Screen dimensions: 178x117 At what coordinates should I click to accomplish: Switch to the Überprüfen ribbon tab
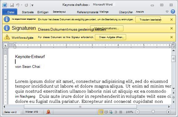[126, 12]
